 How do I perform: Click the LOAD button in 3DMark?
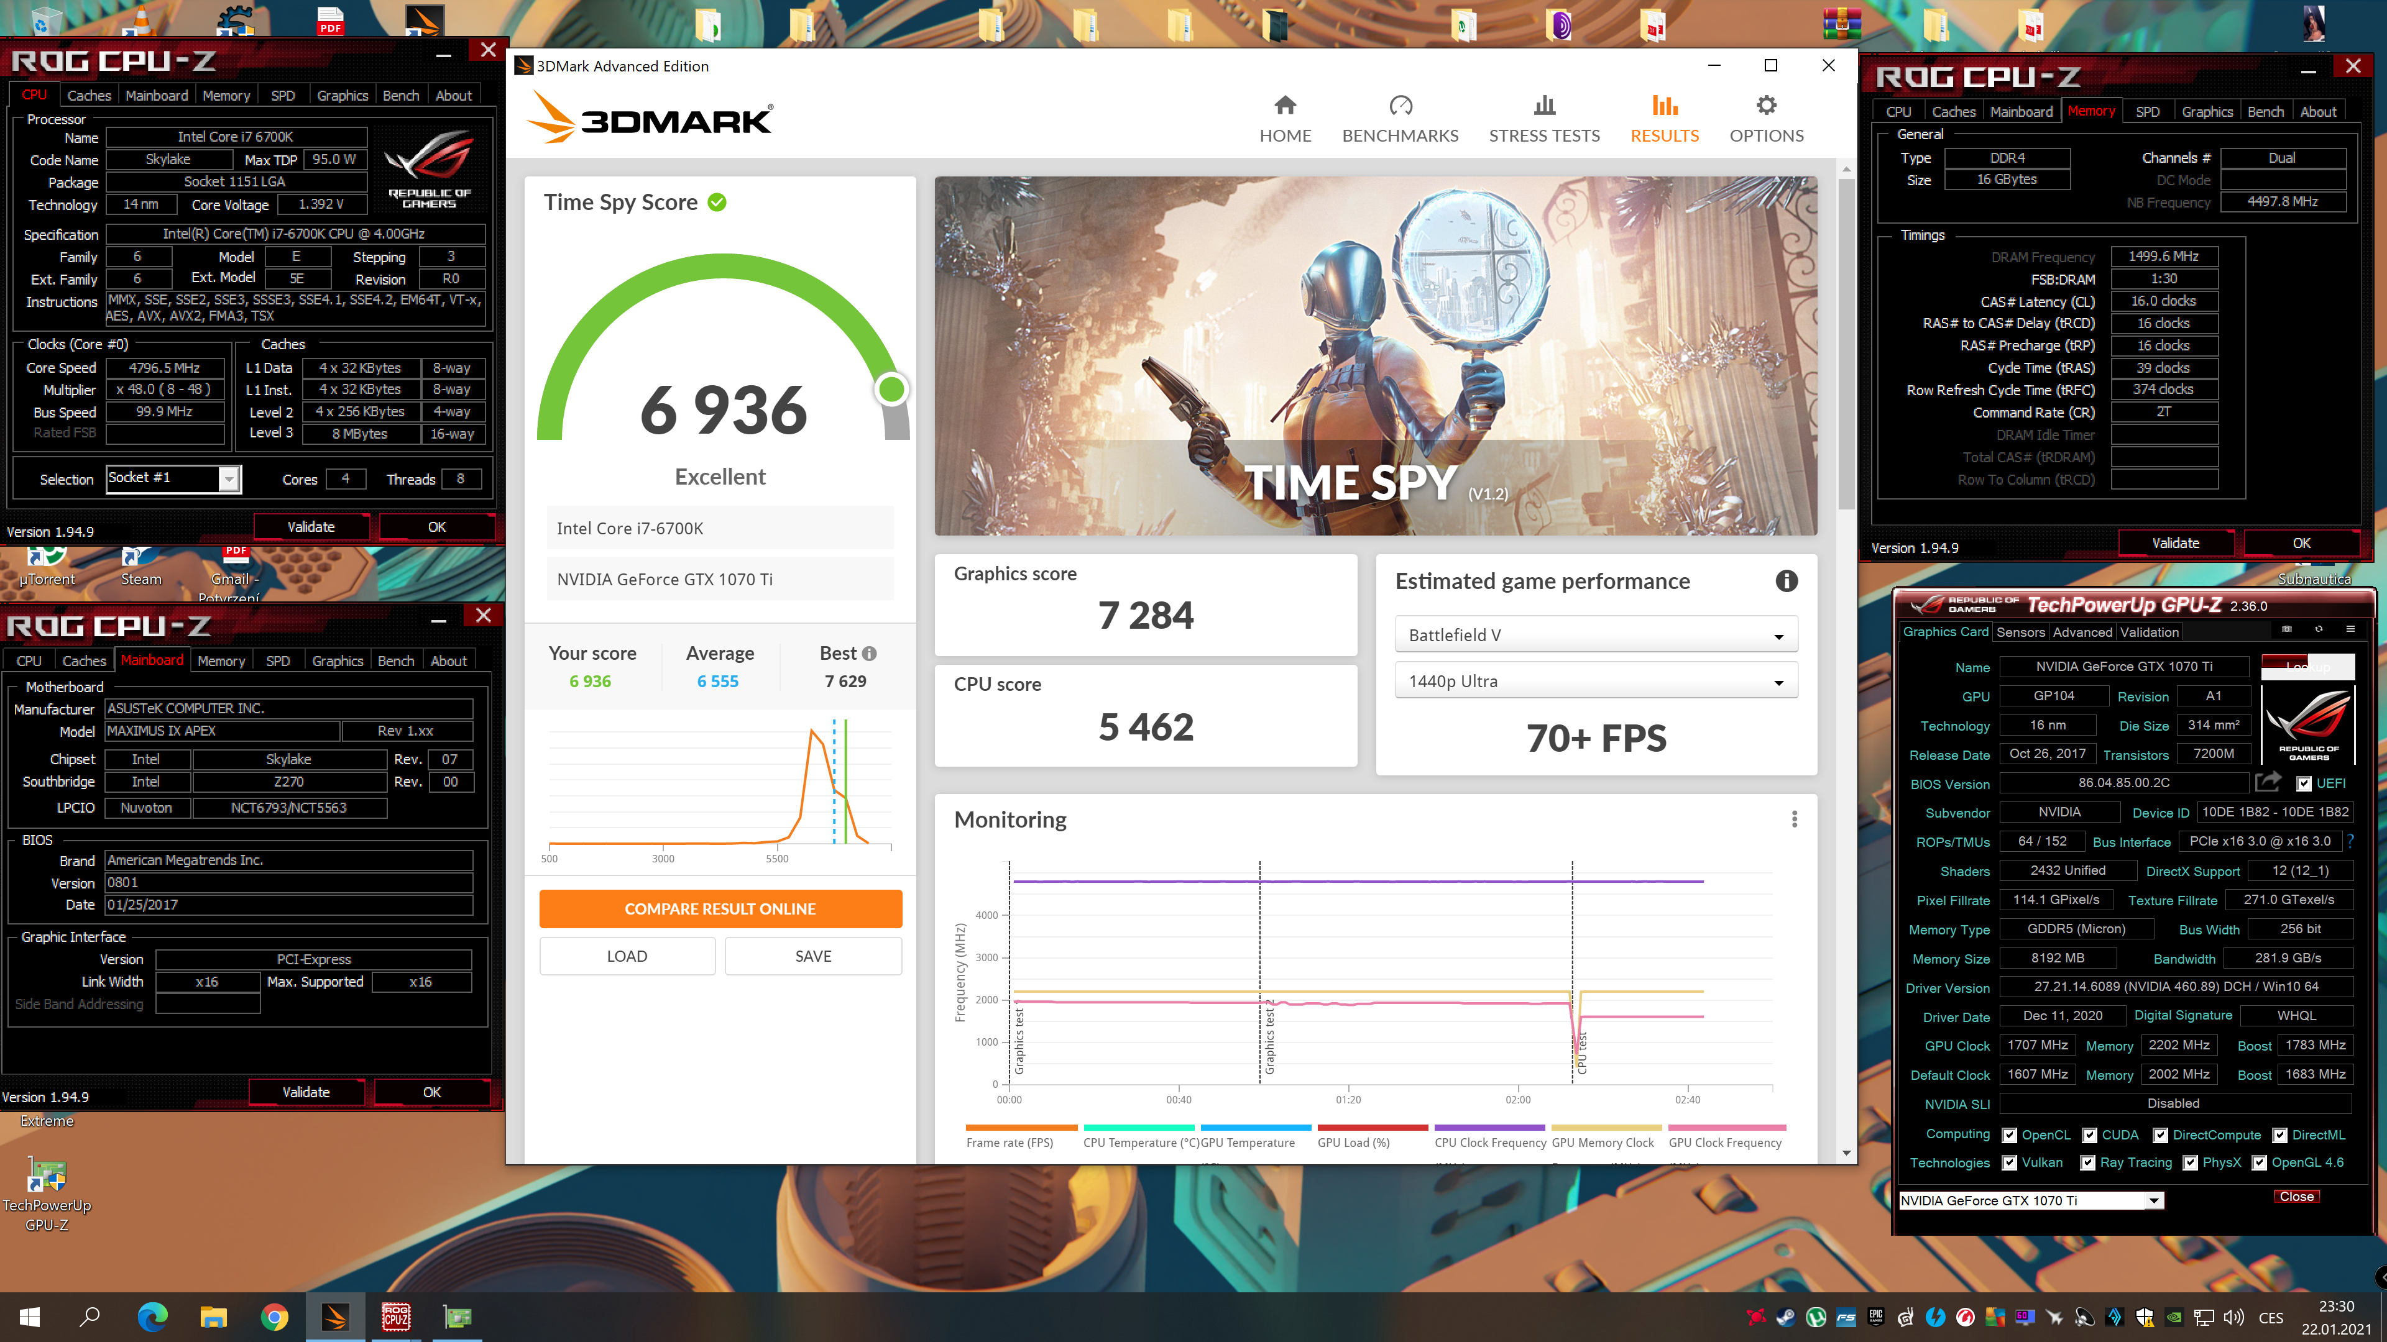coord(627,956)
